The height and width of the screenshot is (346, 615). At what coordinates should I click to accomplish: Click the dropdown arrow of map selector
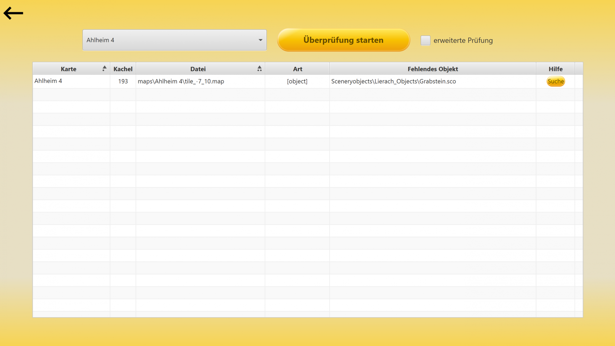pos(260,40)
